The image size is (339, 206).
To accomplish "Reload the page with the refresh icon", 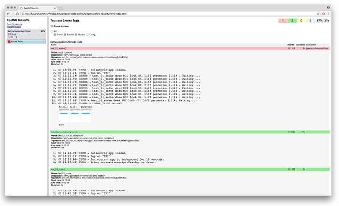I will click(17, 14).
